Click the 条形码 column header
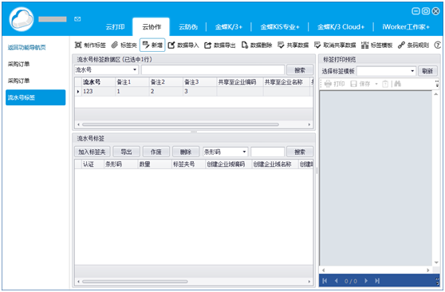This screenshot has height=292, width=445. pyautogui.click(x=120, y=164)
